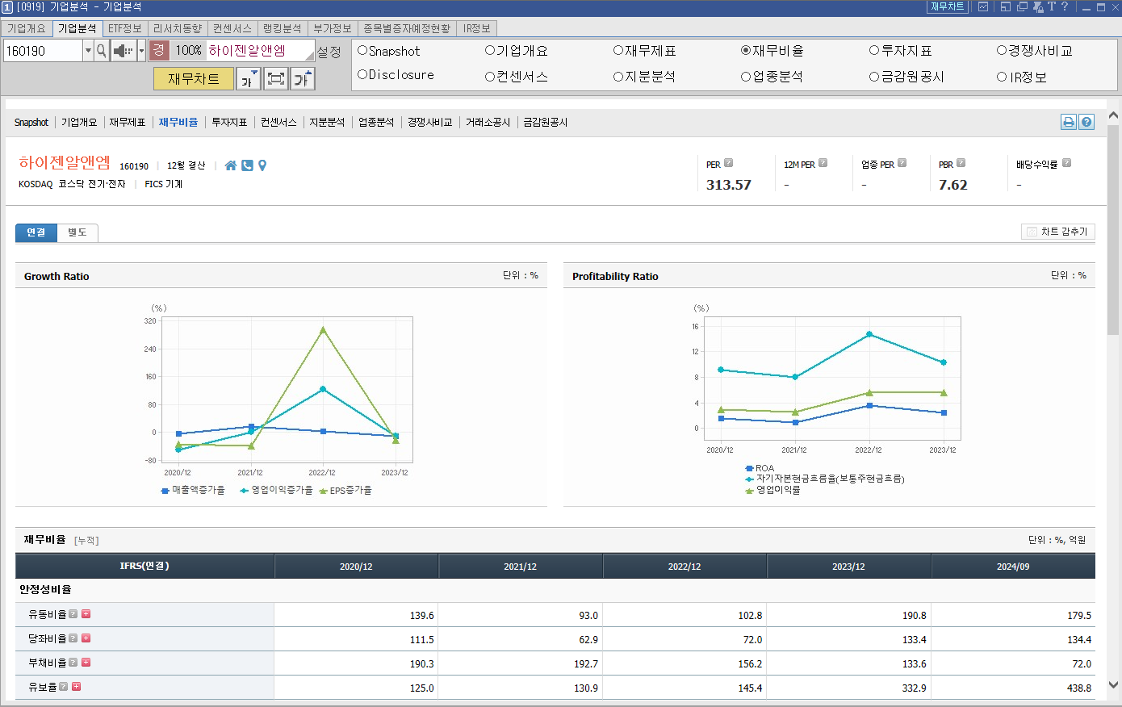Click help icon next to 당좌비율
1122x707 pixels.
click(x=73, y=638)
